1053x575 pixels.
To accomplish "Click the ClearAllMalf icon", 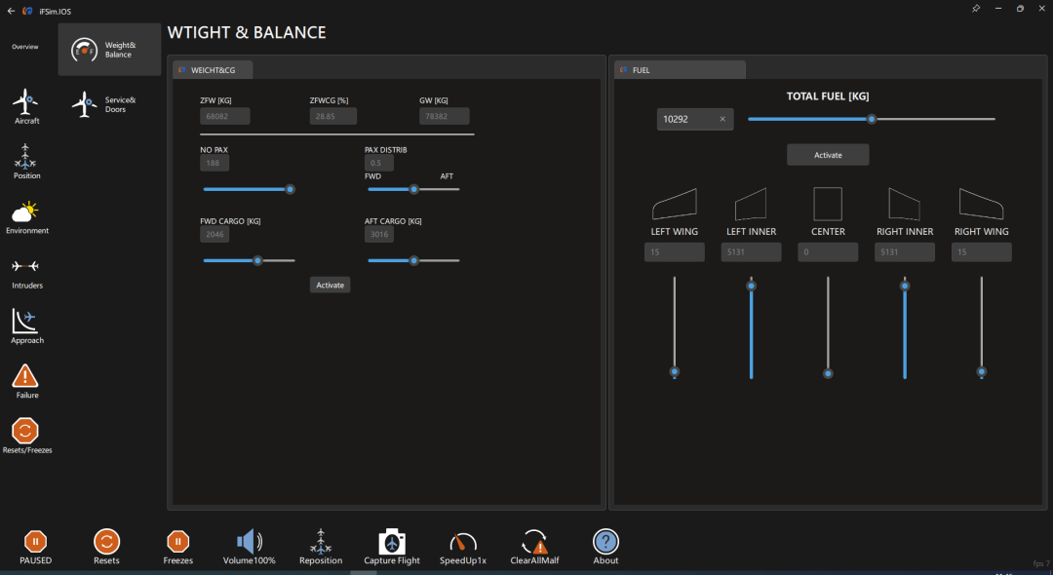I will (x=534, y=541).
